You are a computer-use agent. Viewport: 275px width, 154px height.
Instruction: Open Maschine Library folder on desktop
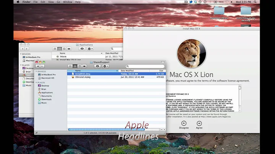pyautogui.click(x=219, y=13)
